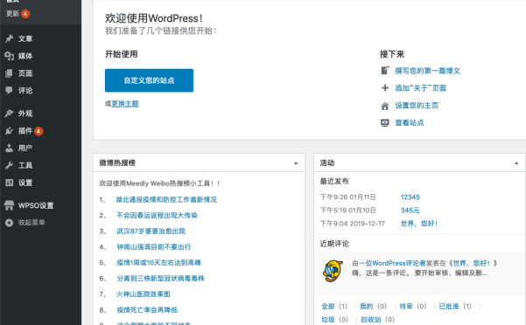The width and height of the screenshot is (526, 325).
Task: Click the WPSO设置 store icon
Action: (9, 205)
